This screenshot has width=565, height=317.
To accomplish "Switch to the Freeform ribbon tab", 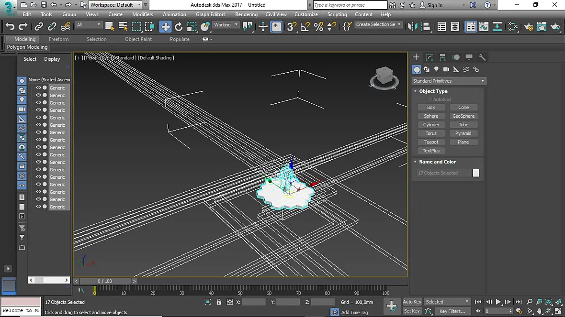I will pos(58,39).
